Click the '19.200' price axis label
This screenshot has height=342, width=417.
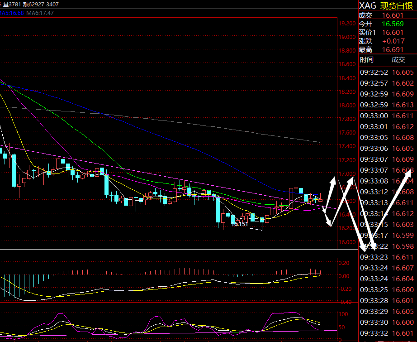347,24
